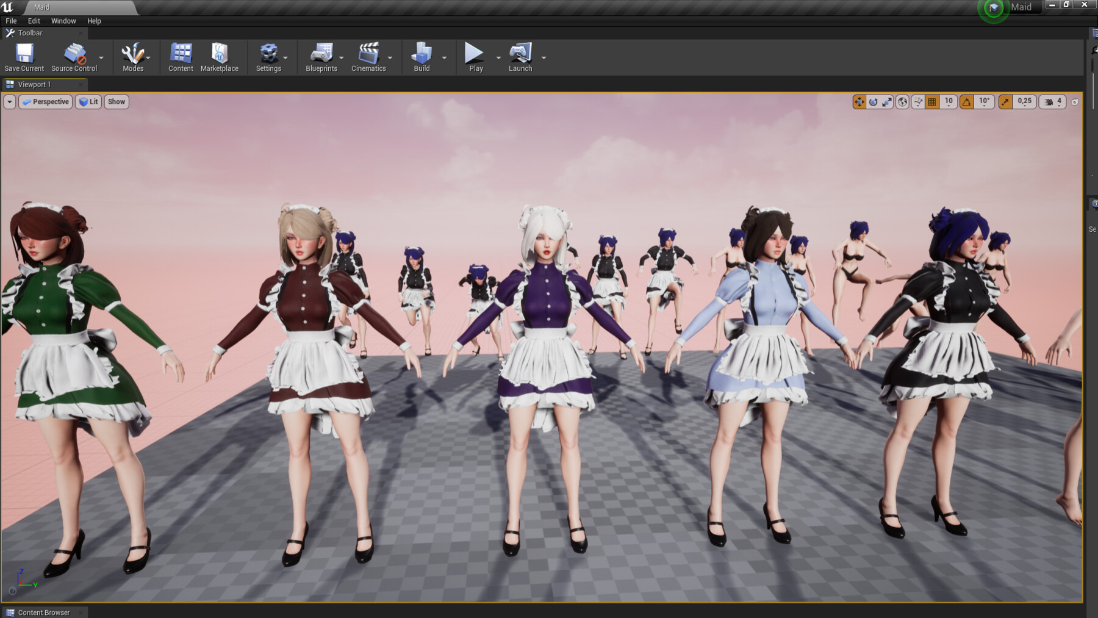Toggle grid snapping in the viewport
Viewport: 1098px width, 618px height.
[x=931, y=102]
